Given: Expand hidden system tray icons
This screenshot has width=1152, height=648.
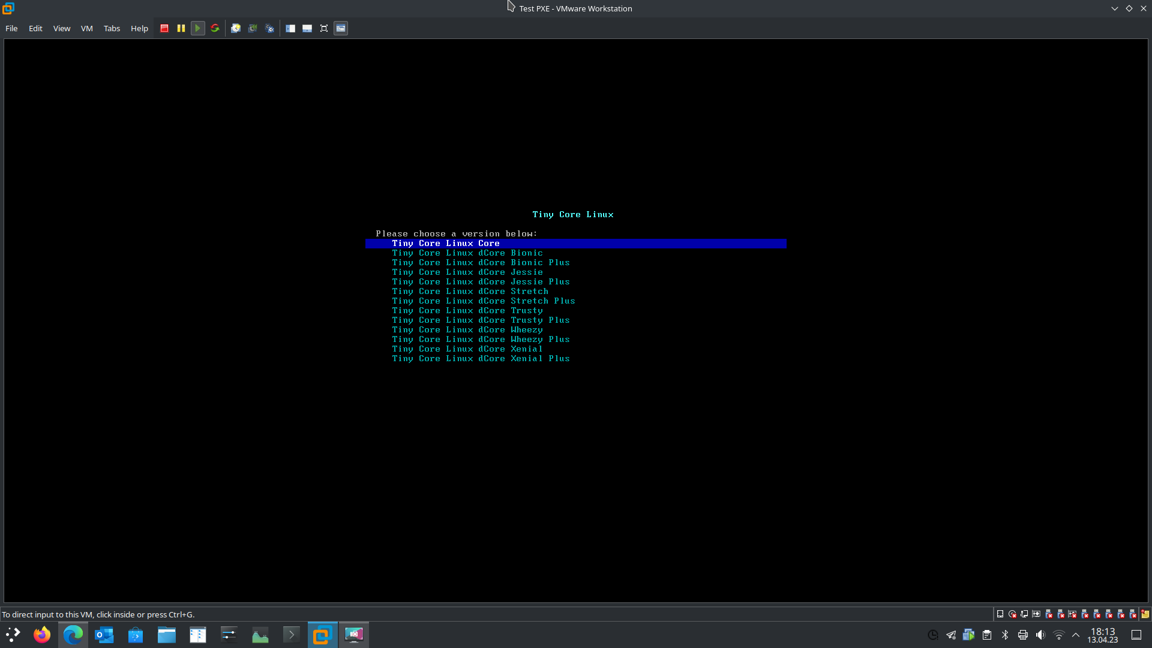Looking at the screenshot, I should [1076, 635].
